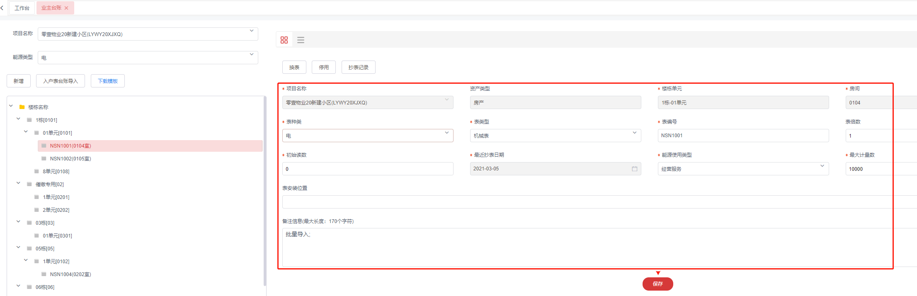This screenshot has width=917, height=296.
Task: Click folder icon of 03栋[03]
Action: (29, 223)
